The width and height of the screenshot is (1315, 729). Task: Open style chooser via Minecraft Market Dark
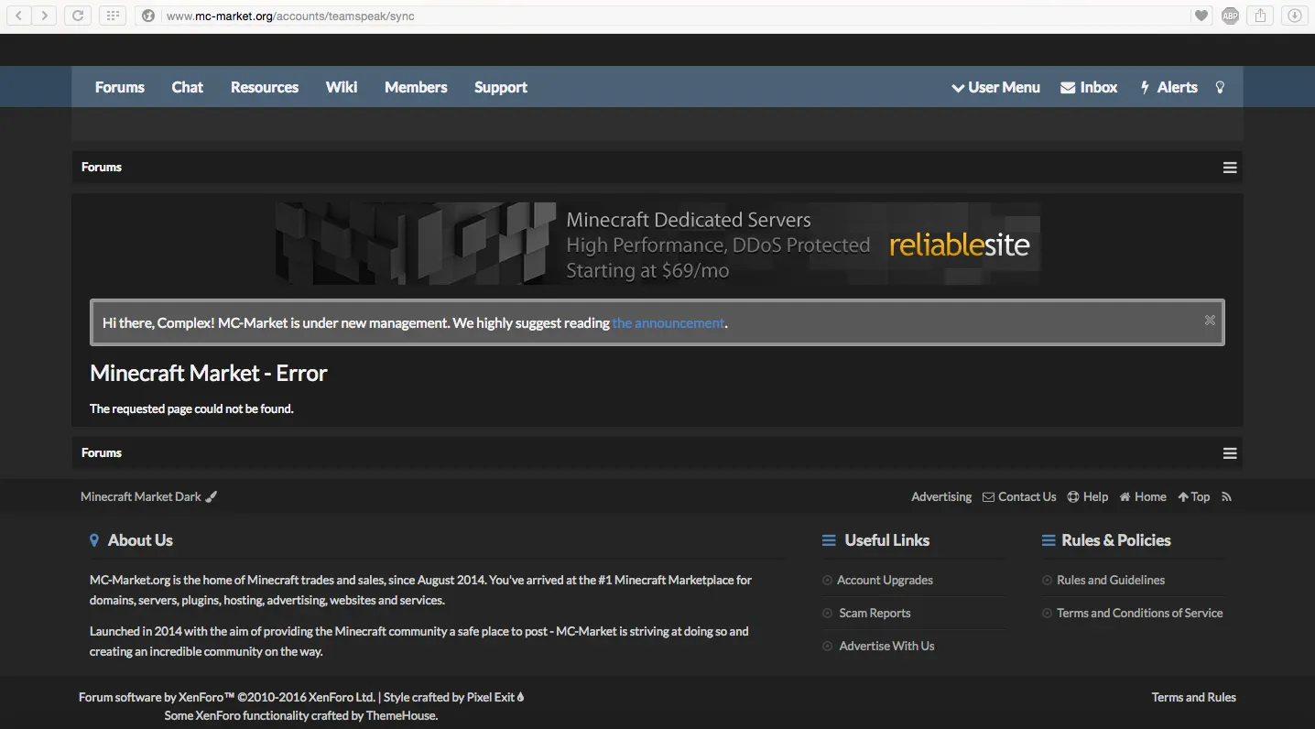coord(148,496)
